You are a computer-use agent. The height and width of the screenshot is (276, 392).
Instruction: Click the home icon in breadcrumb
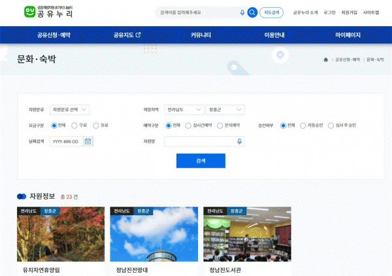tap(325, 60)
